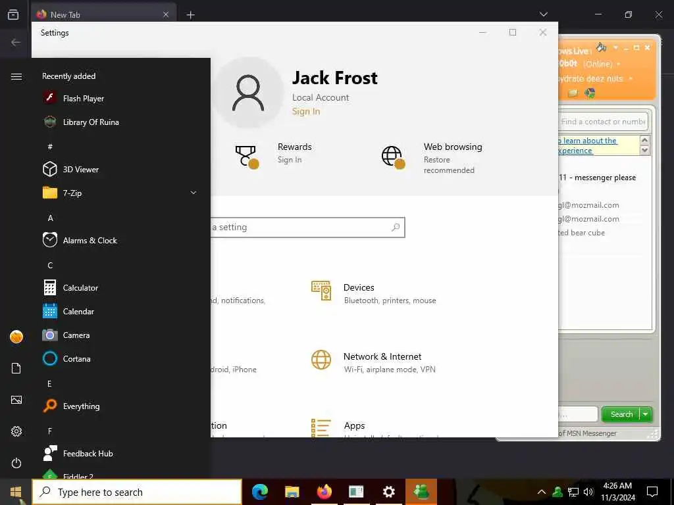Open Alarms & Clock app

point(120,241)
